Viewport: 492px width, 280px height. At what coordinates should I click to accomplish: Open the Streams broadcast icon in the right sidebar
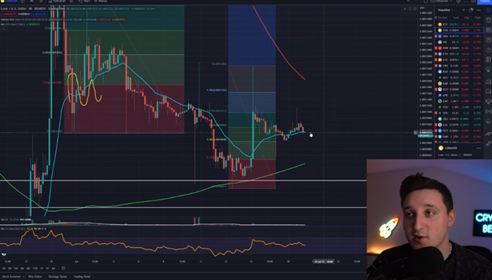(x=488, y=111)
